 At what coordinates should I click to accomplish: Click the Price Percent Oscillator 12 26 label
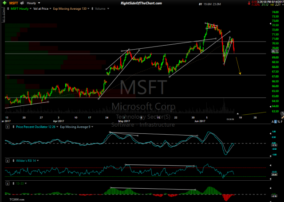coord(35,127)
